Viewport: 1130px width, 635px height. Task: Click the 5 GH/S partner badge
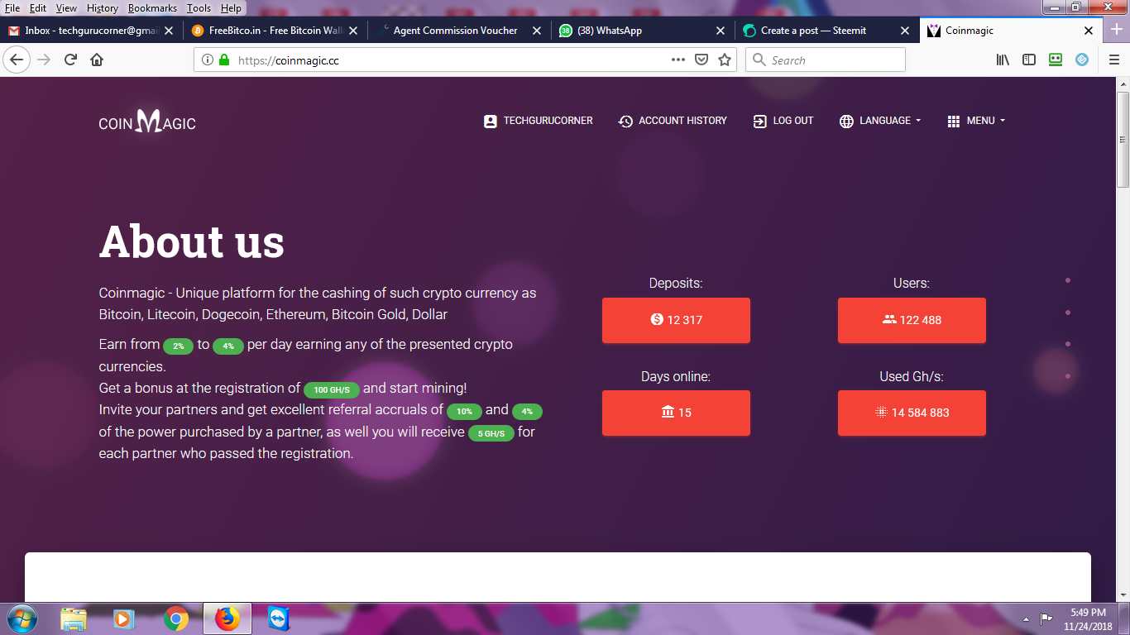pos(491,433)
